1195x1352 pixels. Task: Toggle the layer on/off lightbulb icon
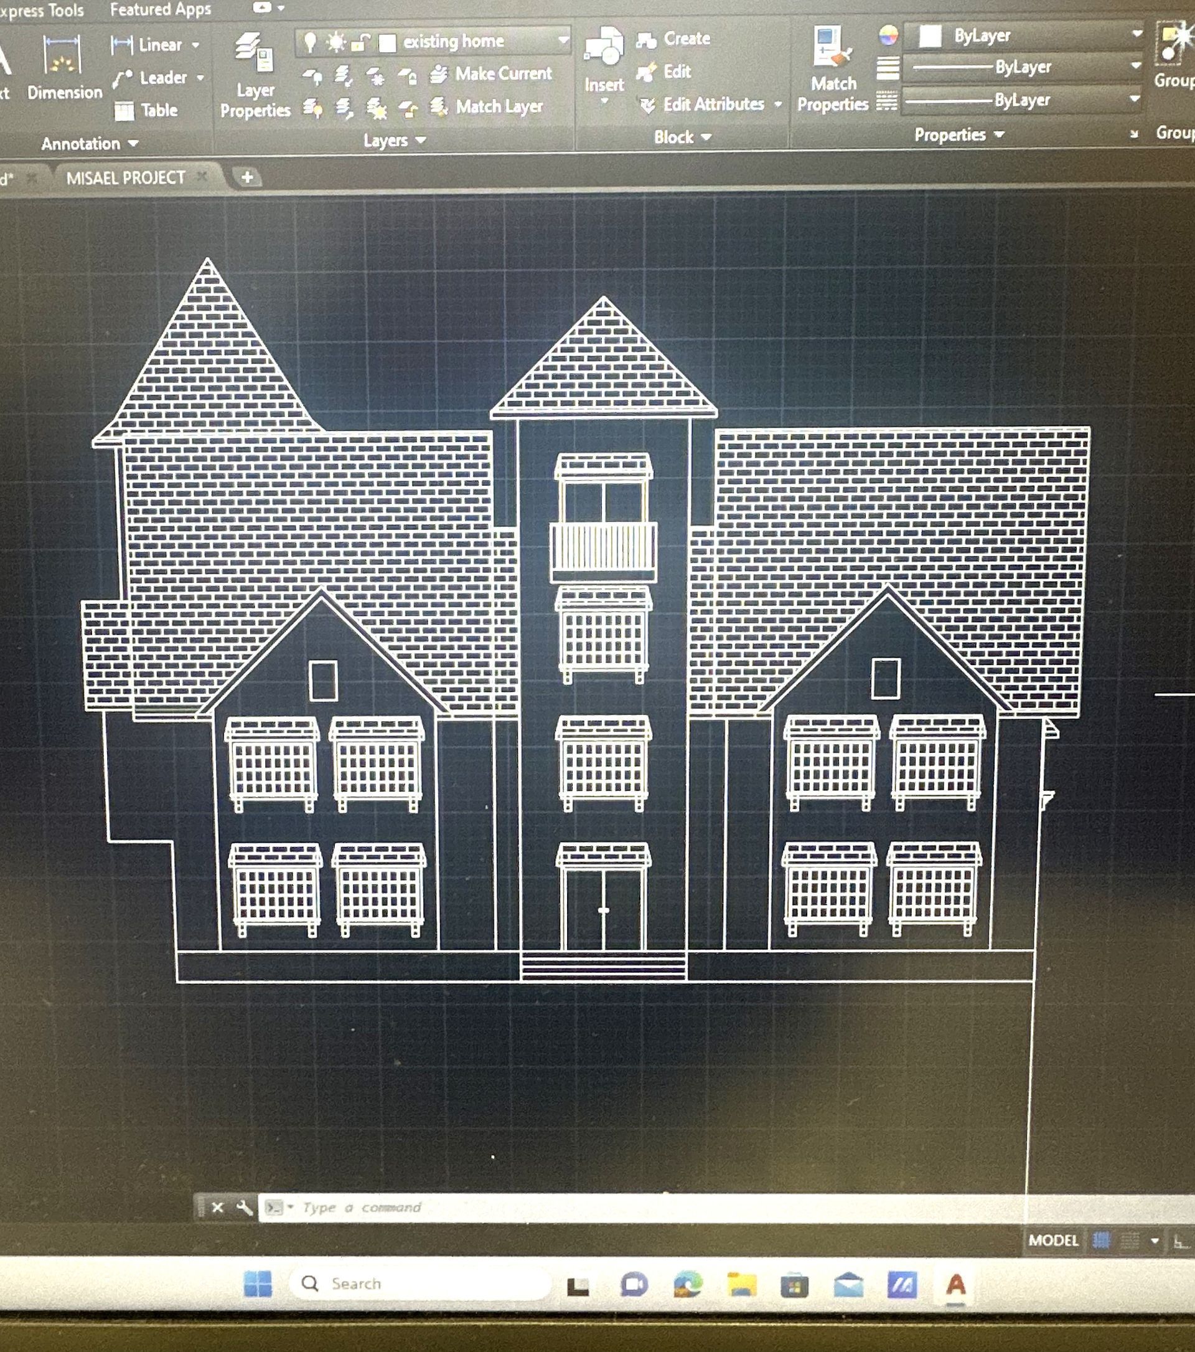[x=309, y=42]
